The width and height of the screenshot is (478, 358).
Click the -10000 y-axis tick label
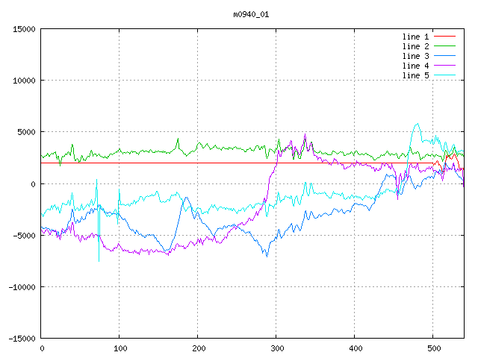(x=22, y=287)
